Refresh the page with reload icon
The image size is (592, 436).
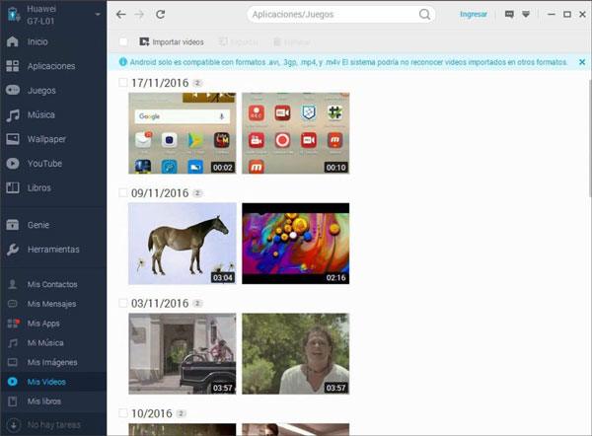pos(161,15)
